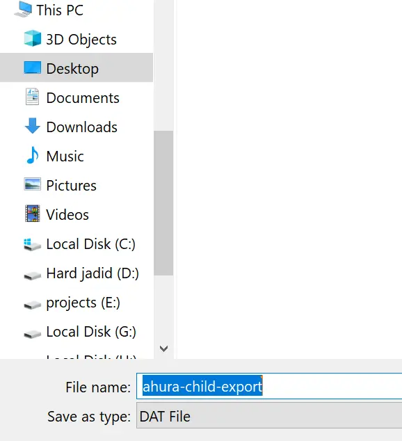Click the Downloads blue arrow icon
Viewport: 402px width, 441px height.
click(x=32, y=126)
